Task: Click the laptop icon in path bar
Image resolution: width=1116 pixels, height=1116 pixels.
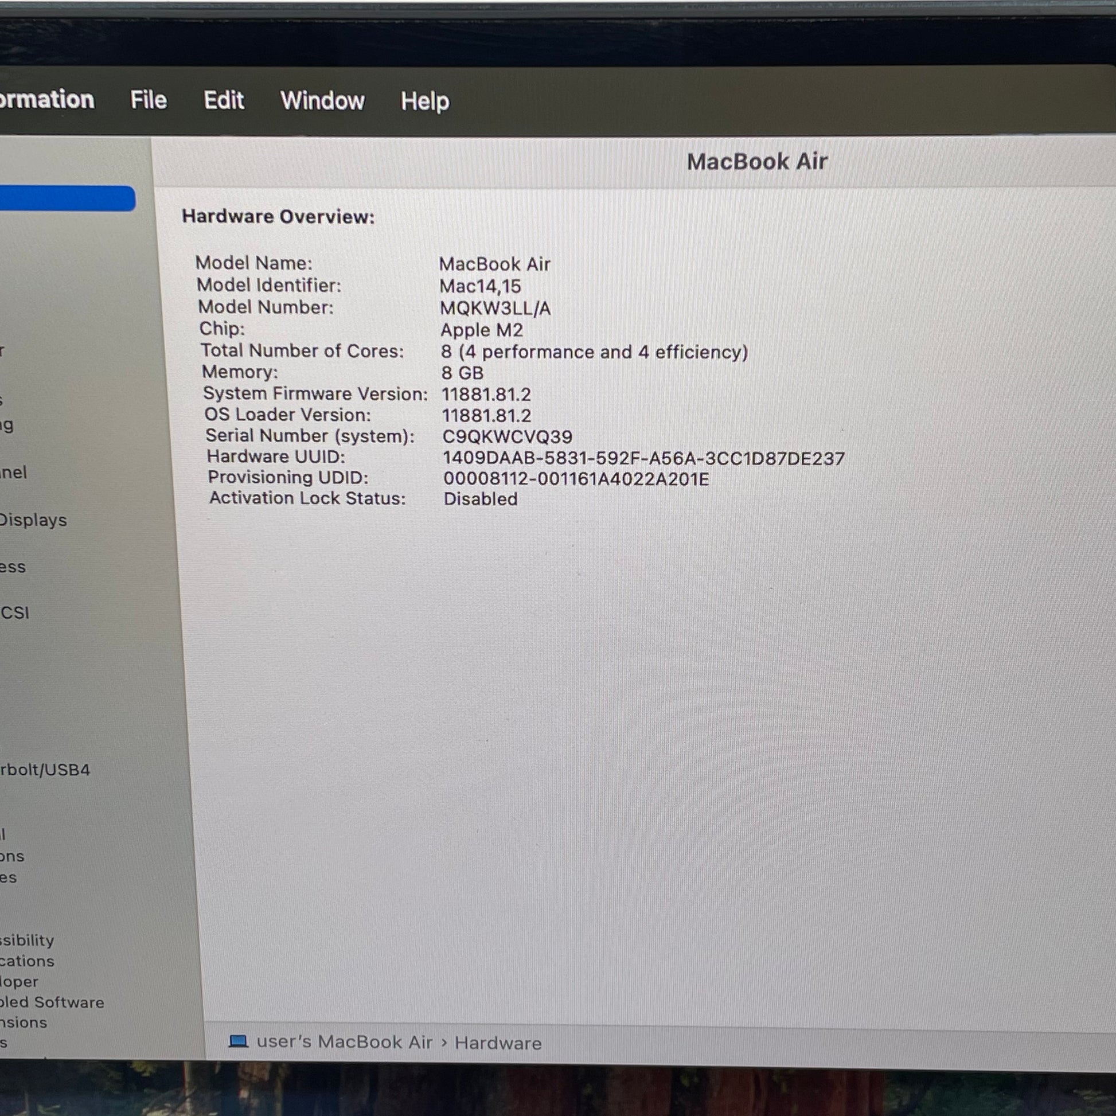Action: coord(238,1041)
